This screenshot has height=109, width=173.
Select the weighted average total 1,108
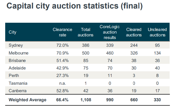(85, 100)
